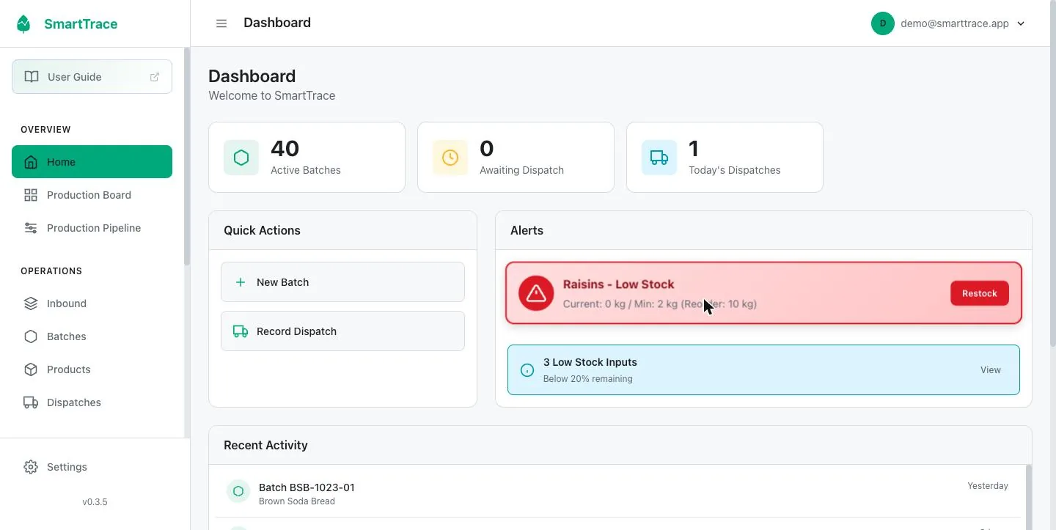Viewport: 1056px width, 530px height.
Task: Click the user avatar with letter D
Action: pyautogui.click(x=883, y=23)
